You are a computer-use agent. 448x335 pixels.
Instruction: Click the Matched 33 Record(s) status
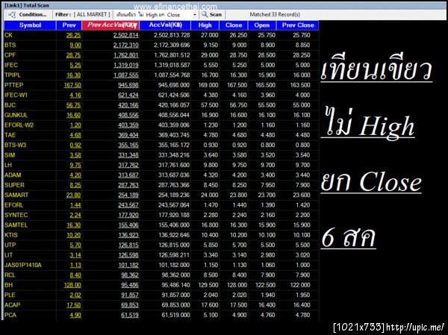click(x=275, y=14)
